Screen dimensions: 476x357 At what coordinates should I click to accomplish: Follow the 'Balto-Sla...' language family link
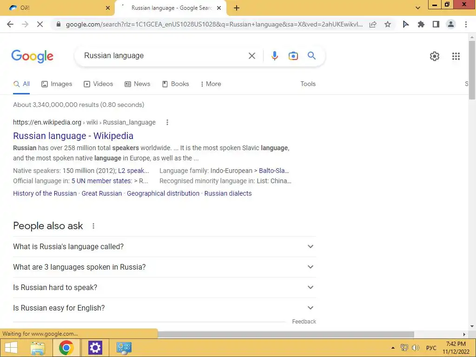point(274,171)
